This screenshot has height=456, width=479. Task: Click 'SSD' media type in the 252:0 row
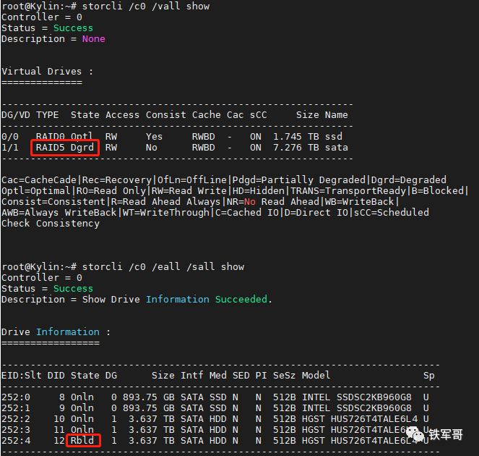217,397
